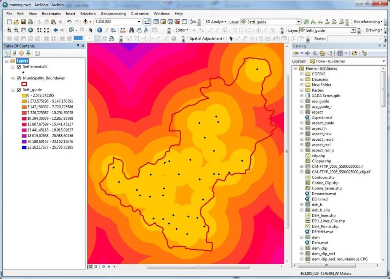Switch to Layout View button below the map
This screenshot has width=390, height=279.
click(x=96, y=266)
